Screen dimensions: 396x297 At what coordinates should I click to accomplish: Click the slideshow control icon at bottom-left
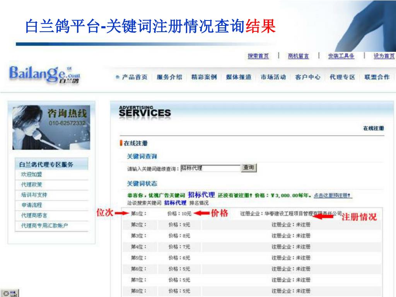pos(9,293)
